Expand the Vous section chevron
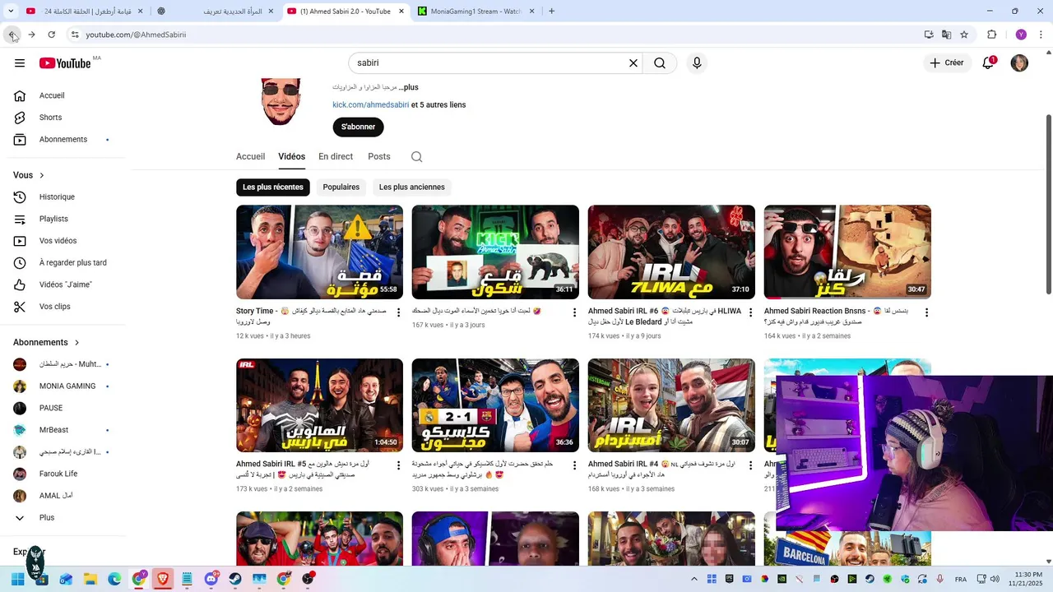The height and width of the screenshot is (592, 1053). click(42, 175)
